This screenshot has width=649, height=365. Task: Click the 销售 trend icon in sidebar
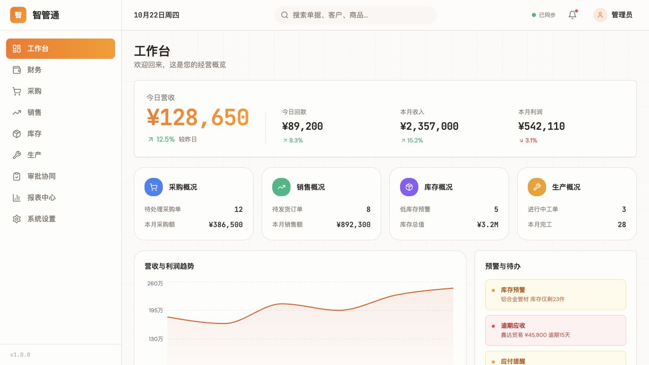point(17,113)
